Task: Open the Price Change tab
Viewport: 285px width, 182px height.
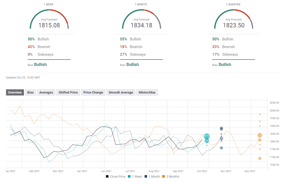Action: click(x=93, y=92)
